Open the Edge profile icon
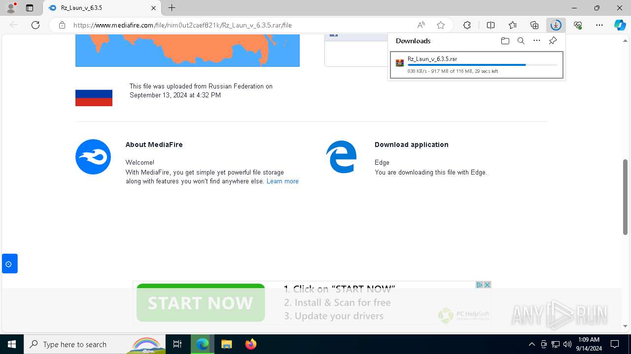 11,8
